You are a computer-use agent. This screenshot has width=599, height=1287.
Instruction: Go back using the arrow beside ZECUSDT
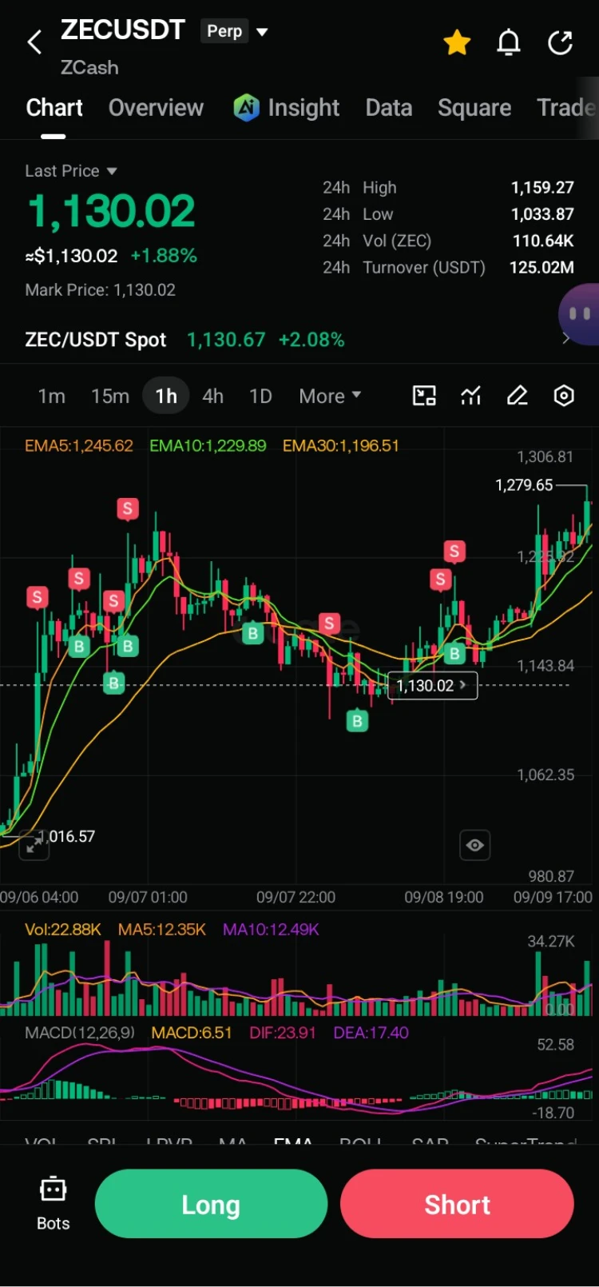tap(34, 42)
